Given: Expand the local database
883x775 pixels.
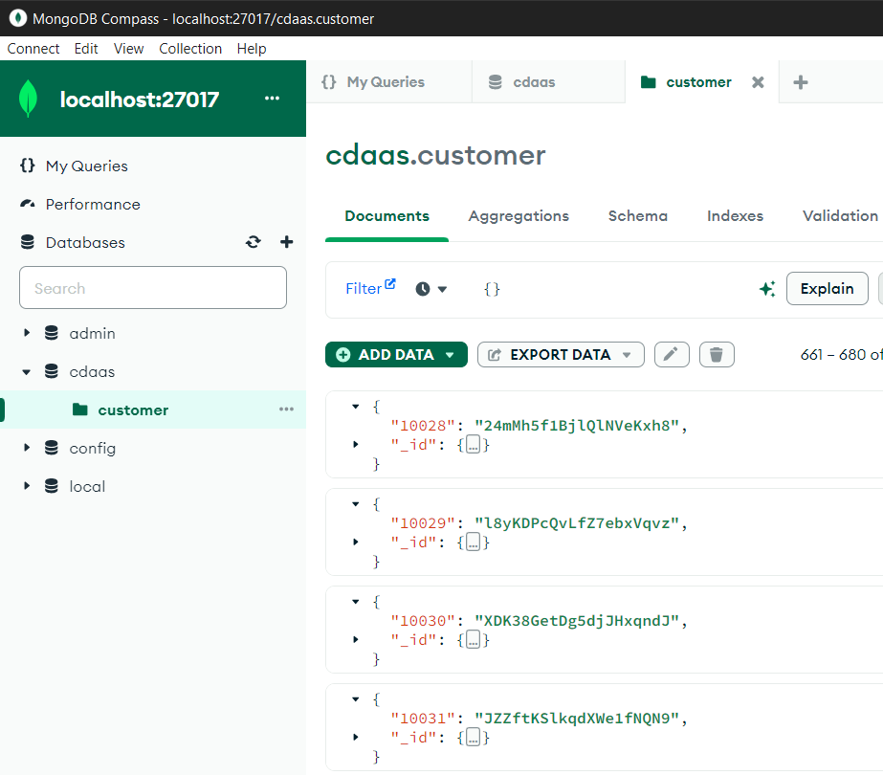Looking at the screenshot, I should click(x=27, y=486).
